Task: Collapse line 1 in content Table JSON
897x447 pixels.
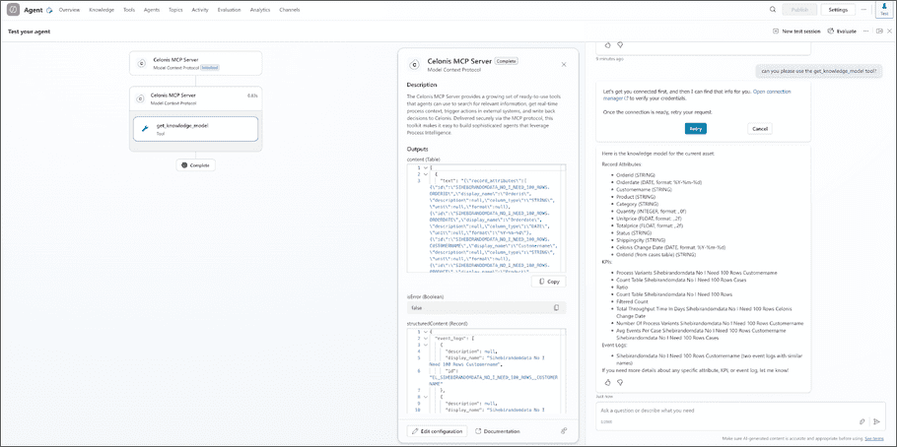Action: coord(425,167)
